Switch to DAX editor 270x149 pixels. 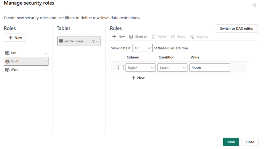click(x=237, y=29)
